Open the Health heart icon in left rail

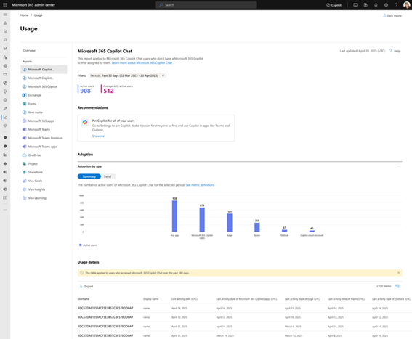point(5,126)
